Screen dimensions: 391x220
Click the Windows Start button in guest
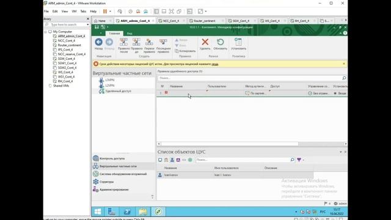pos(98,212)
